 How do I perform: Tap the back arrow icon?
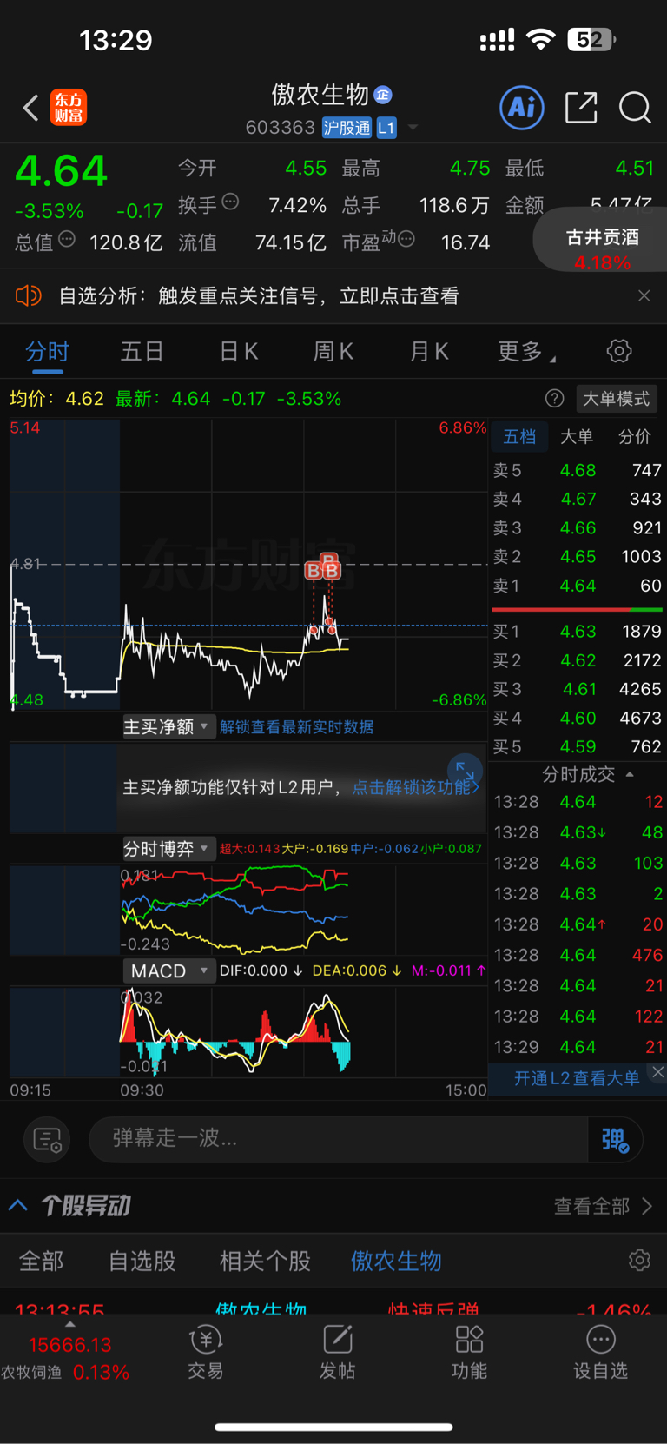tap(31, 108)
